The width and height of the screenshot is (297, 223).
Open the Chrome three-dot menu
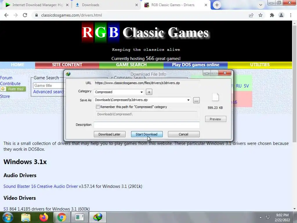pyautogui.click(x=291, y=15)
